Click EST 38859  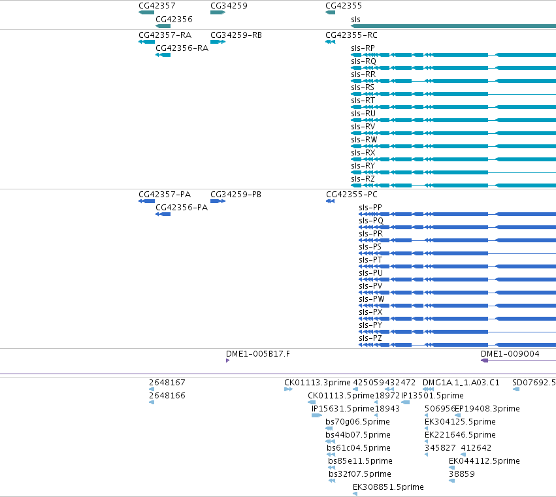point(451,481)
